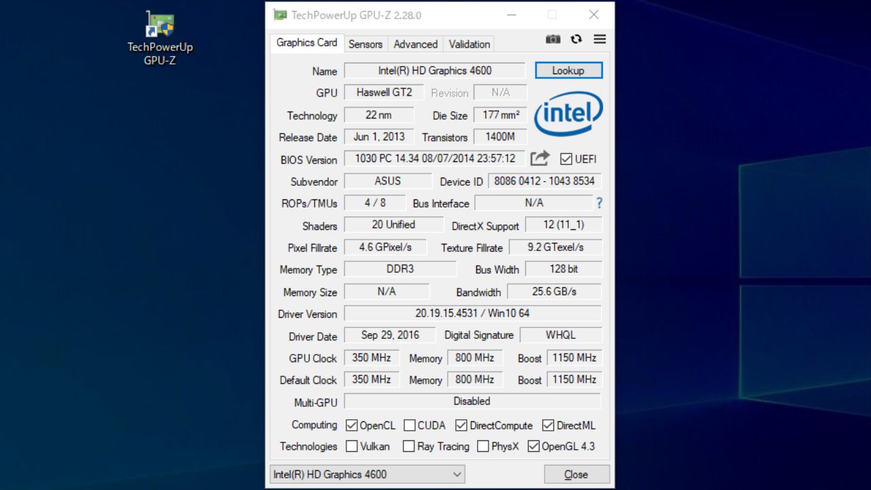Click the Close button at the bottom
Screen dimensions: 871x490
576,474
